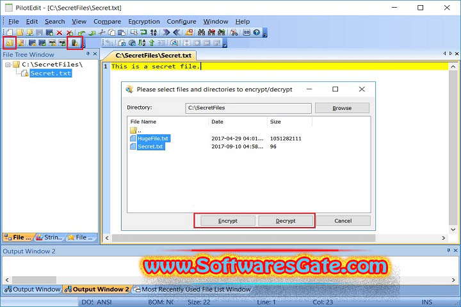
Task: Click the single red X Close file icon
Action: tap(60, 33)
